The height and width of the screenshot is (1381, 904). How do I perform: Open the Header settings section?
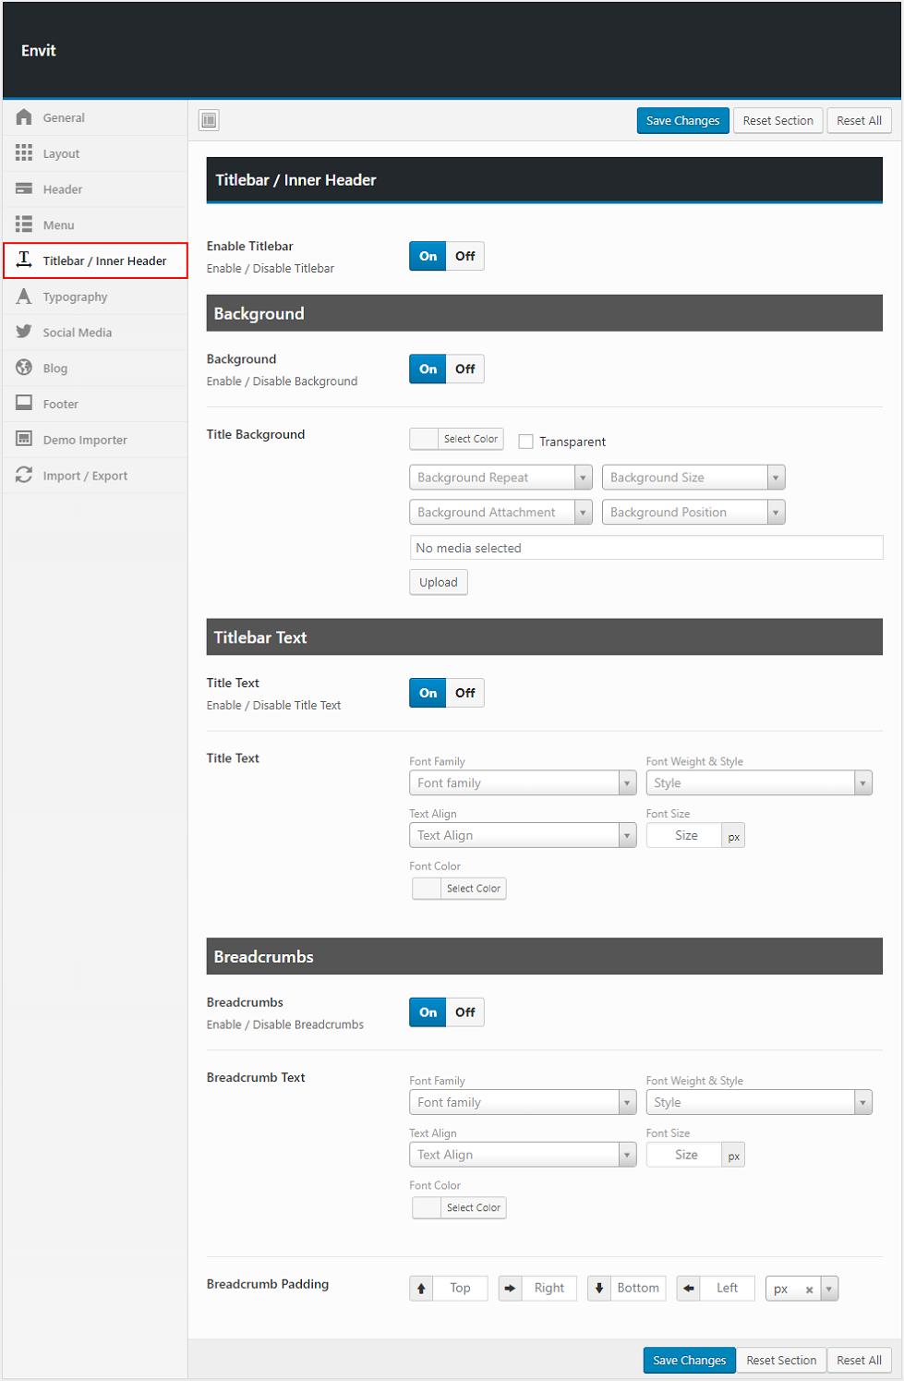(63, 189)
